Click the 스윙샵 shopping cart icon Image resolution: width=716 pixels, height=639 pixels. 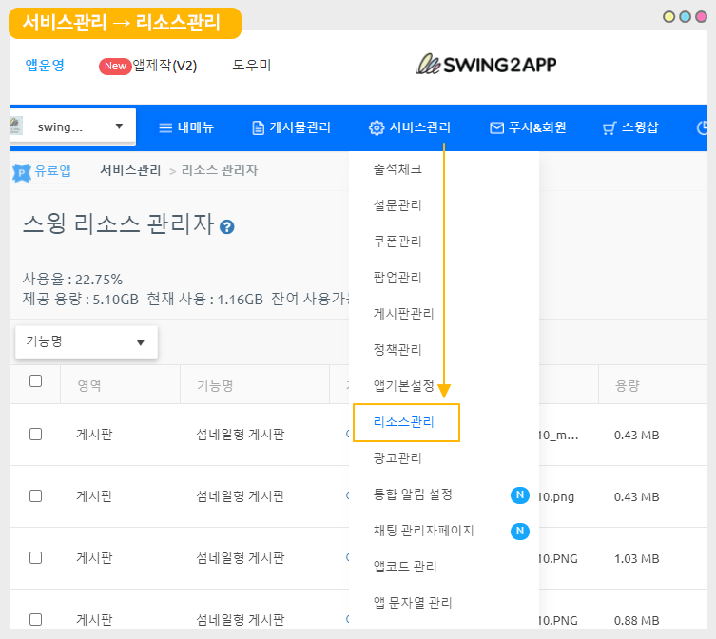610,127
